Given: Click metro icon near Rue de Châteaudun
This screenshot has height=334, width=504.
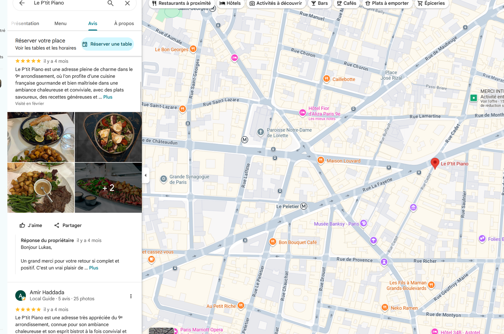Looking at the screenshot, I should click(x=245, y=139).
